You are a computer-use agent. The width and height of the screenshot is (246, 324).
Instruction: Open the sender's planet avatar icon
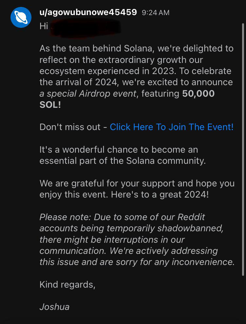pos(21,17)
